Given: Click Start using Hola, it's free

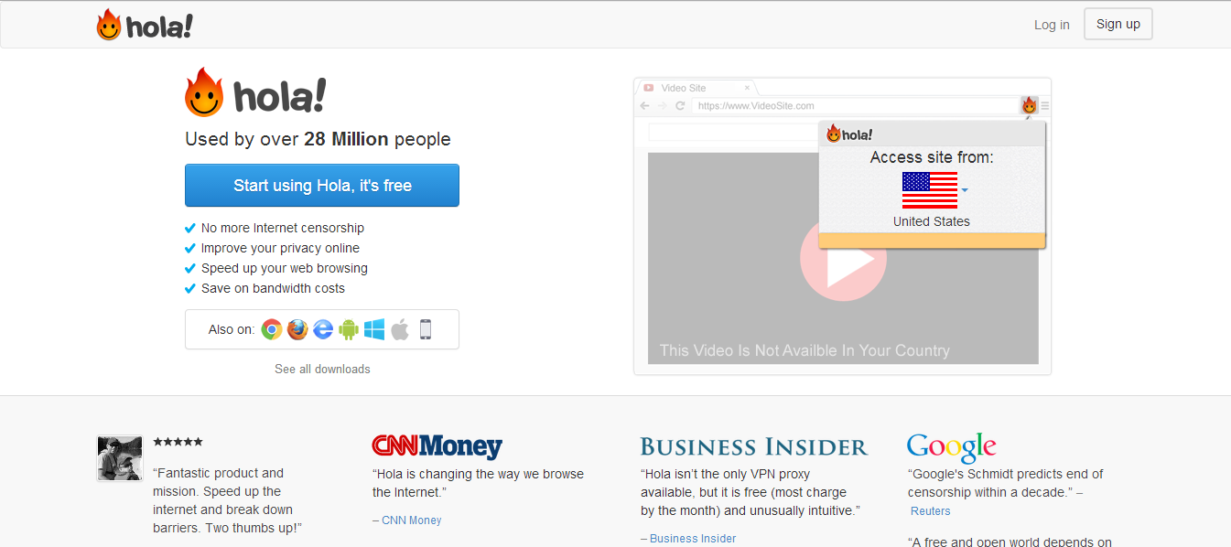Looking at the screenshot, I should 322,186.
